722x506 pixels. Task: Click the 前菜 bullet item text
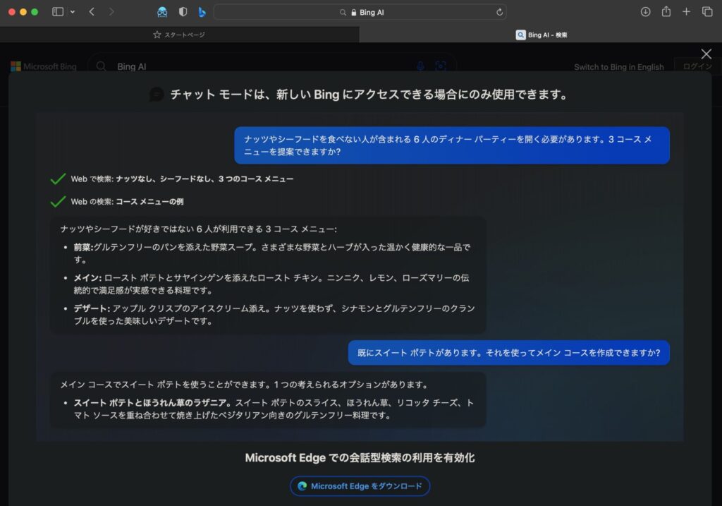[x=272, y=253]
